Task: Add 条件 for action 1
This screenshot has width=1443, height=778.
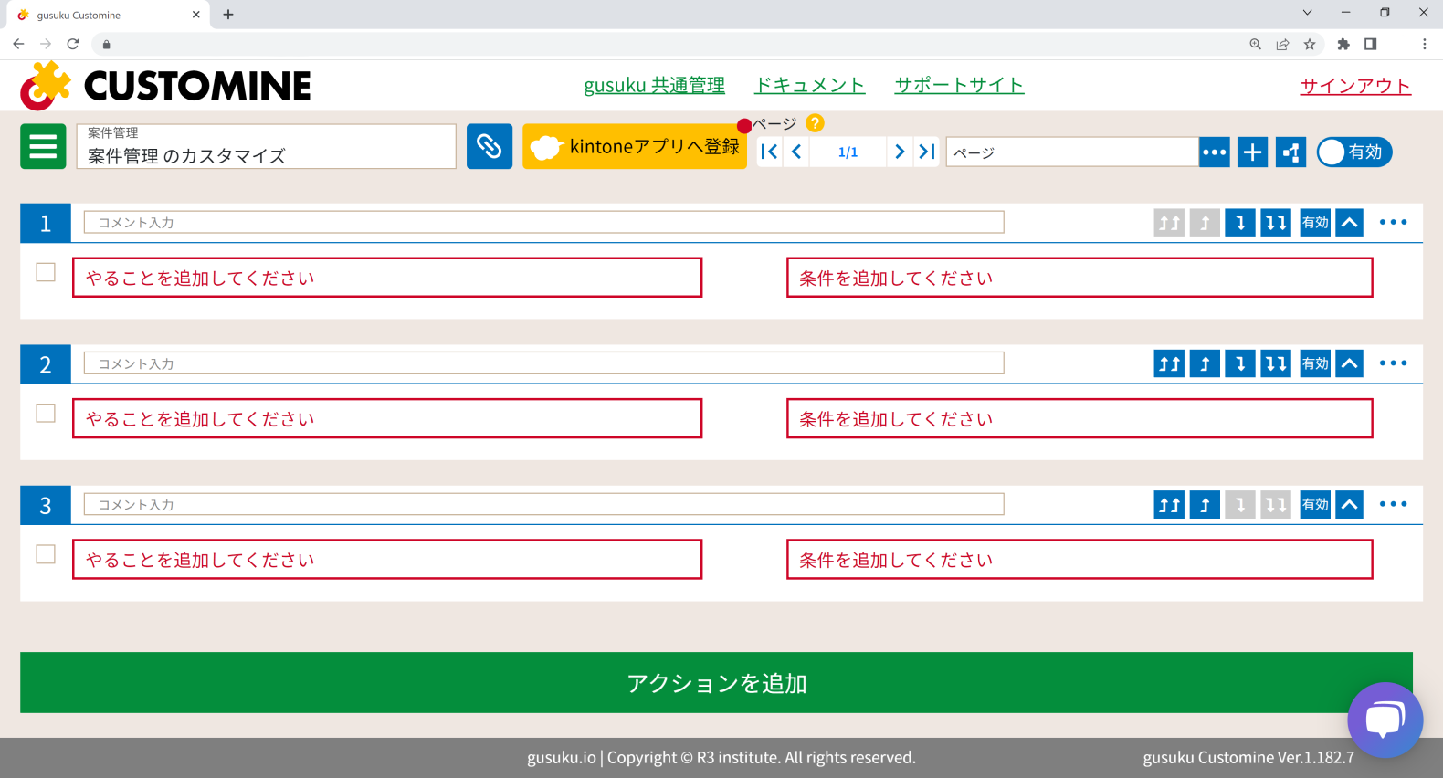Action: (1080, 278)
